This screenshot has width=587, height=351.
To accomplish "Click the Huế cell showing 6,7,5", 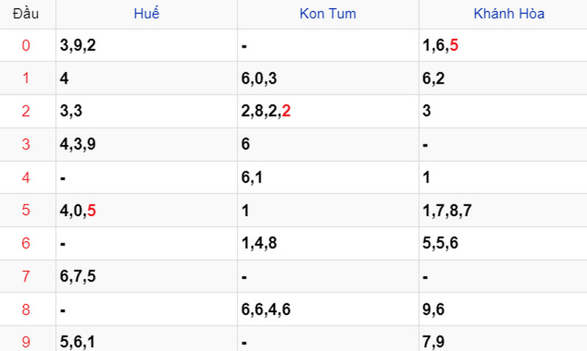I will click(x=147, y=276).
